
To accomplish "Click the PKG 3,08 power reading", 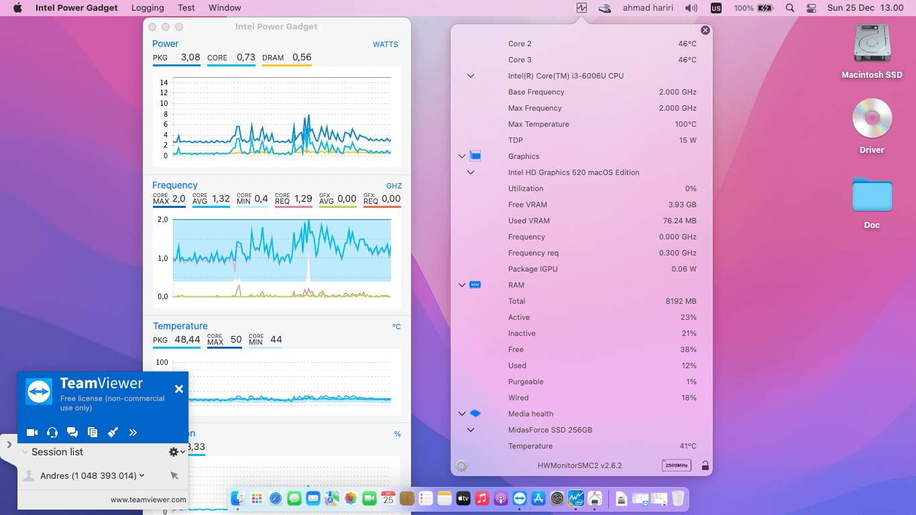I will pos(176,58).
